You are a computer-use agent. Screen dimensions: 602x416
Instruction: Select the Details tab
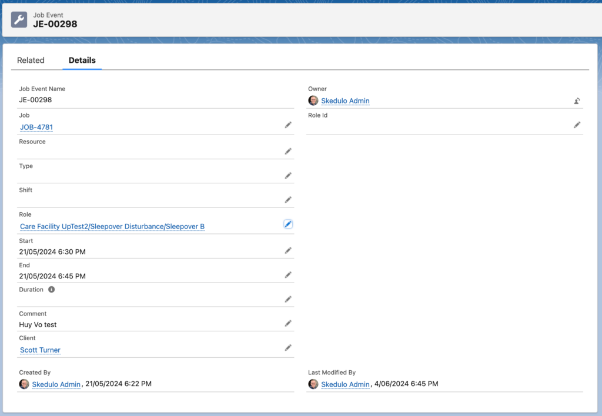click(82, 61)
